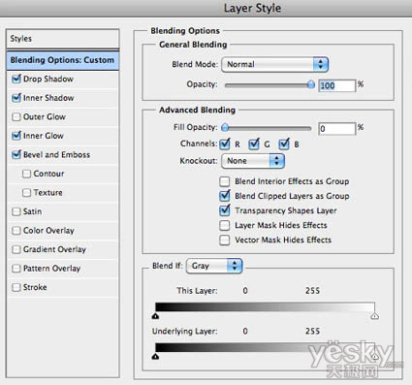Open Contour settings by label

pos(48,174)
